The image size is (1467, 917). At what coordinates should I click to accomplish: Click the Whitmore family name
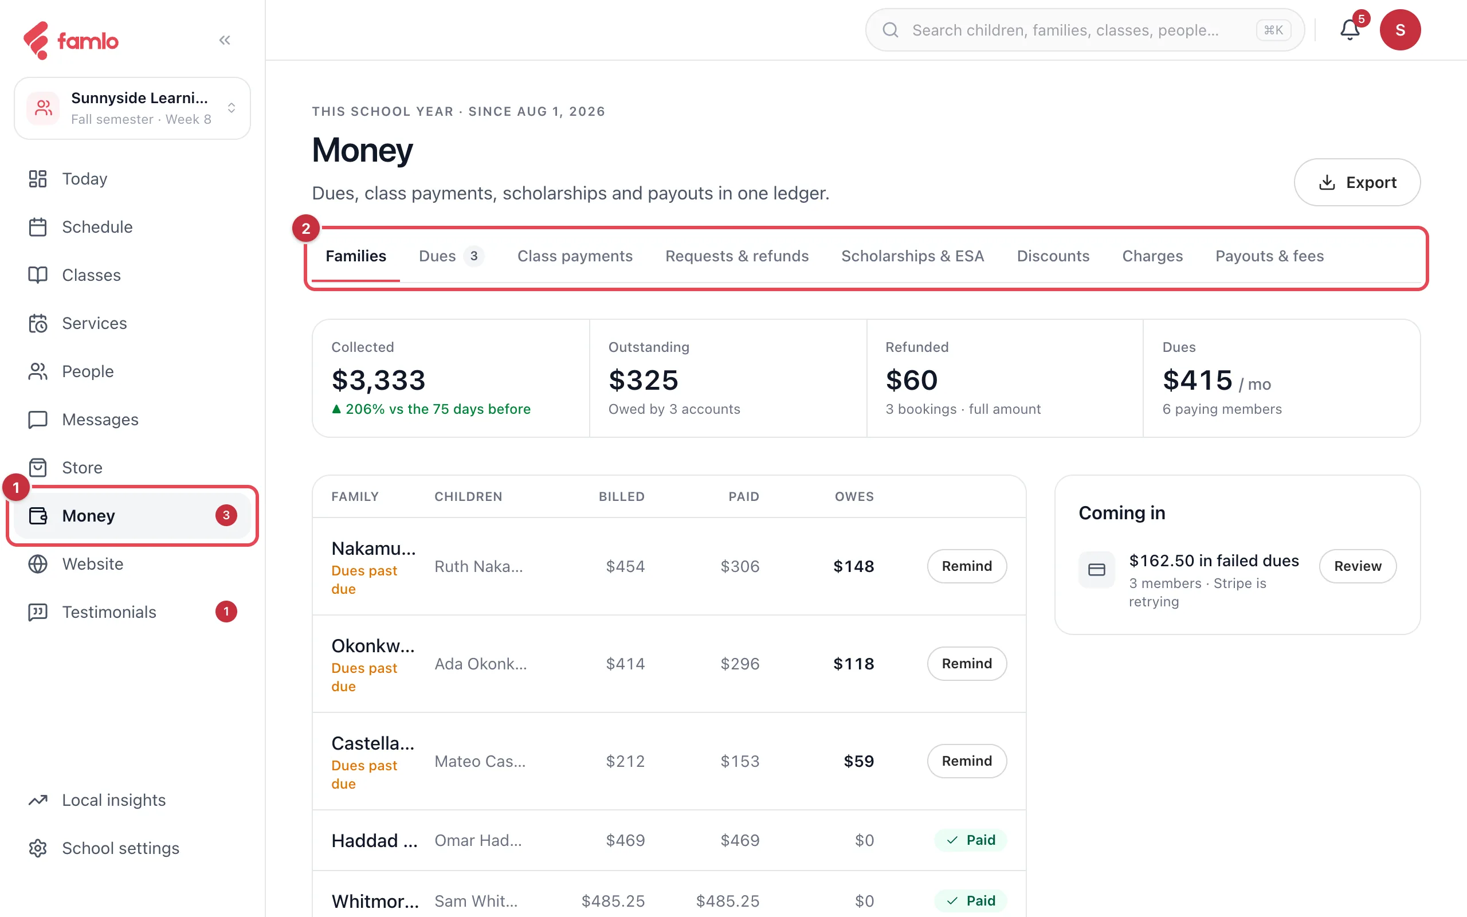(375, 901)
